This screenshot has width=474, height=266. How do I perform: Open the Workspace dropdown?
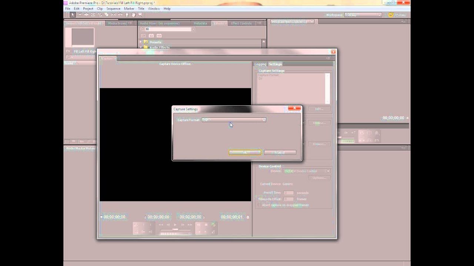[363, 15]
